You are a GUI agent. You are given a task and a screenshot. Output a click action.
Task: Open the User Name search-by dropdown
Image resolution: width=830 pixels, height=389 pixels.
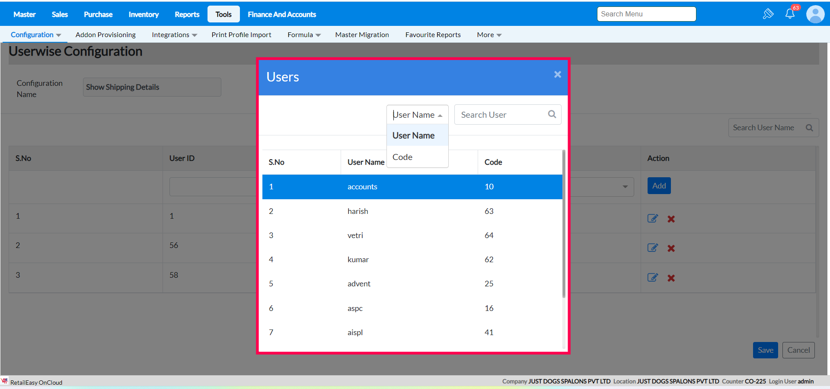pyautogui.click(x=417, y=115)
